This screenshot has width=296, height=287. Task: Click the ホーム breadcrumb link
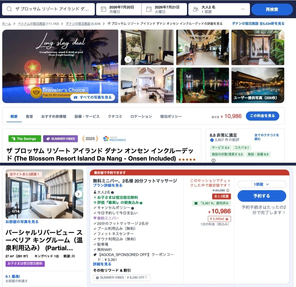[x=6, y=24]
